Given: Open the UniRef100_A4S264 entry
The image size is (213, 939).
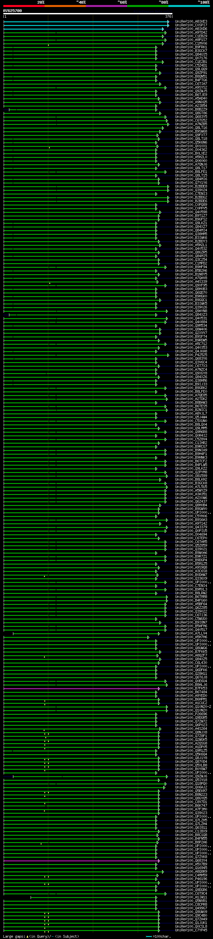Looking at the screenshot, I should click(x=191, y=729).
